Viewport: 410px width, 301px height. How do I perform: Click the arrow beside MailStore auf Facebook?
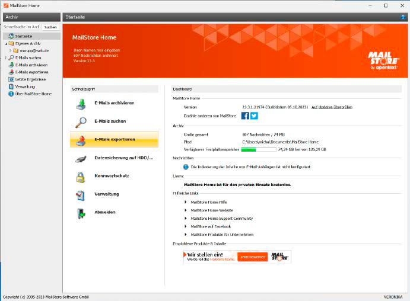[x=186, y=226]
